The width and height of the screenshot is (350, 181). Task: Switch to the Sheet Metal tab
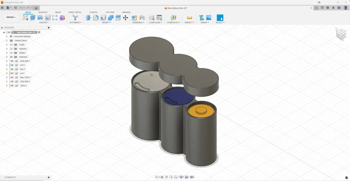tap(75, 12)
